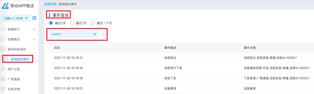Select the 最近一个月 radio button

(x=93, y=23)
